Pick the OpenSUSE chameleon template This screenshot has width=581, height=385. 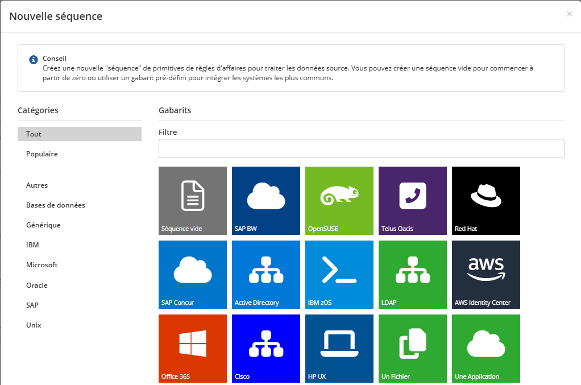pyautogui.click(x=339, y=200)
